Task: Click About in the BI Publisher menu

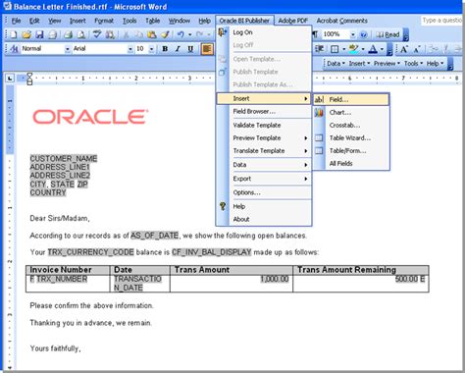Action: click(x=264, y=219)
